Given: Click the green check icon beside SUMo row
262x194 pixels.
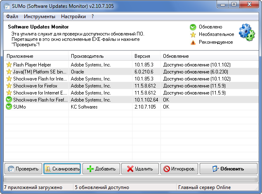Looking at the screenshot, I should [9, 106].
